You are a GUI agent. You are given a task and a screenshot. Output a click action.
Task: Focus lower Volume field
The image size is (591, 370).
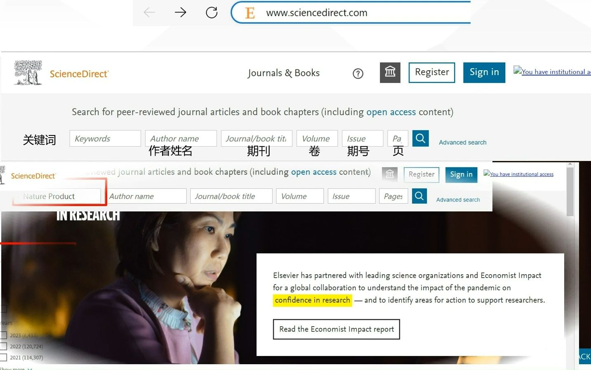(300, 196)
